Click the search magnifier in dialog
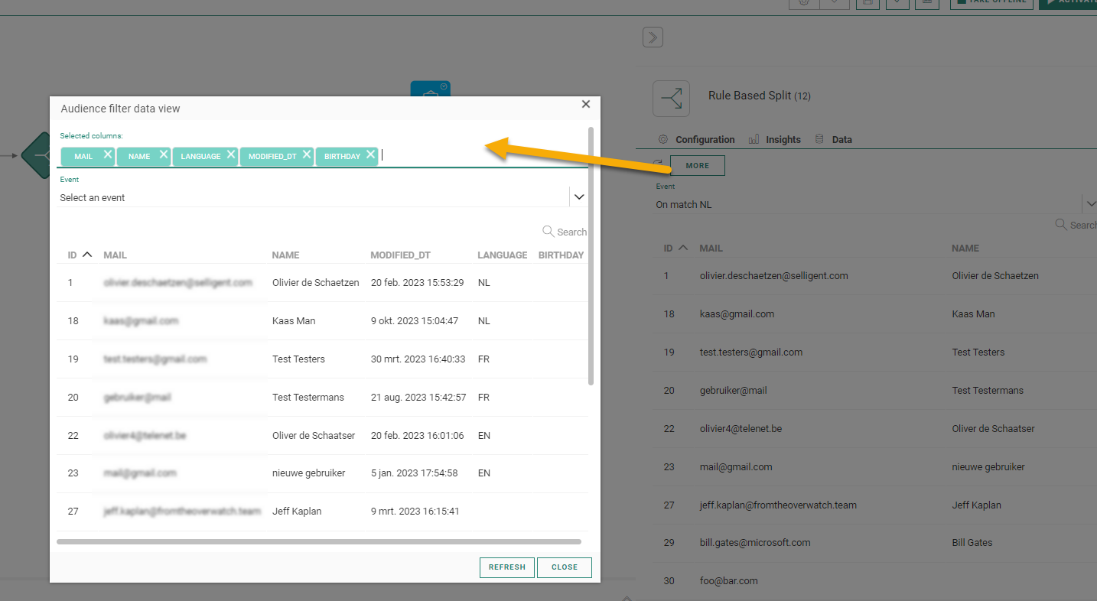The image size is (1097, 601). click(x=548, y=232)
